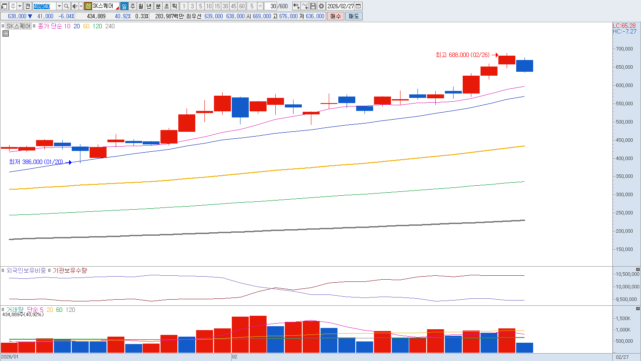
Task: Click the add indicator chart icon
Action: tap(296, 6)
